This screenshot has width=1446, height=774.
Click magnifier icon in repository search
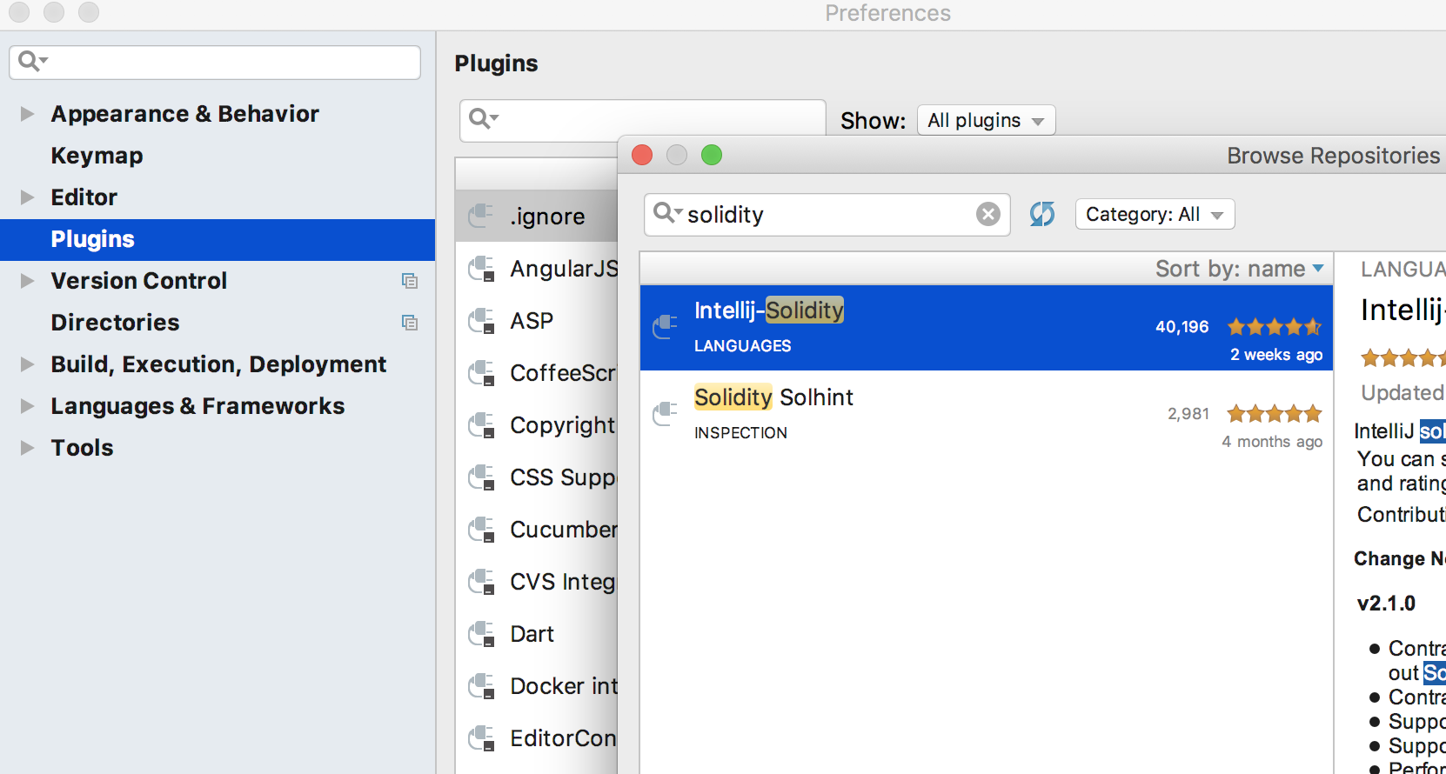point(667,213)
